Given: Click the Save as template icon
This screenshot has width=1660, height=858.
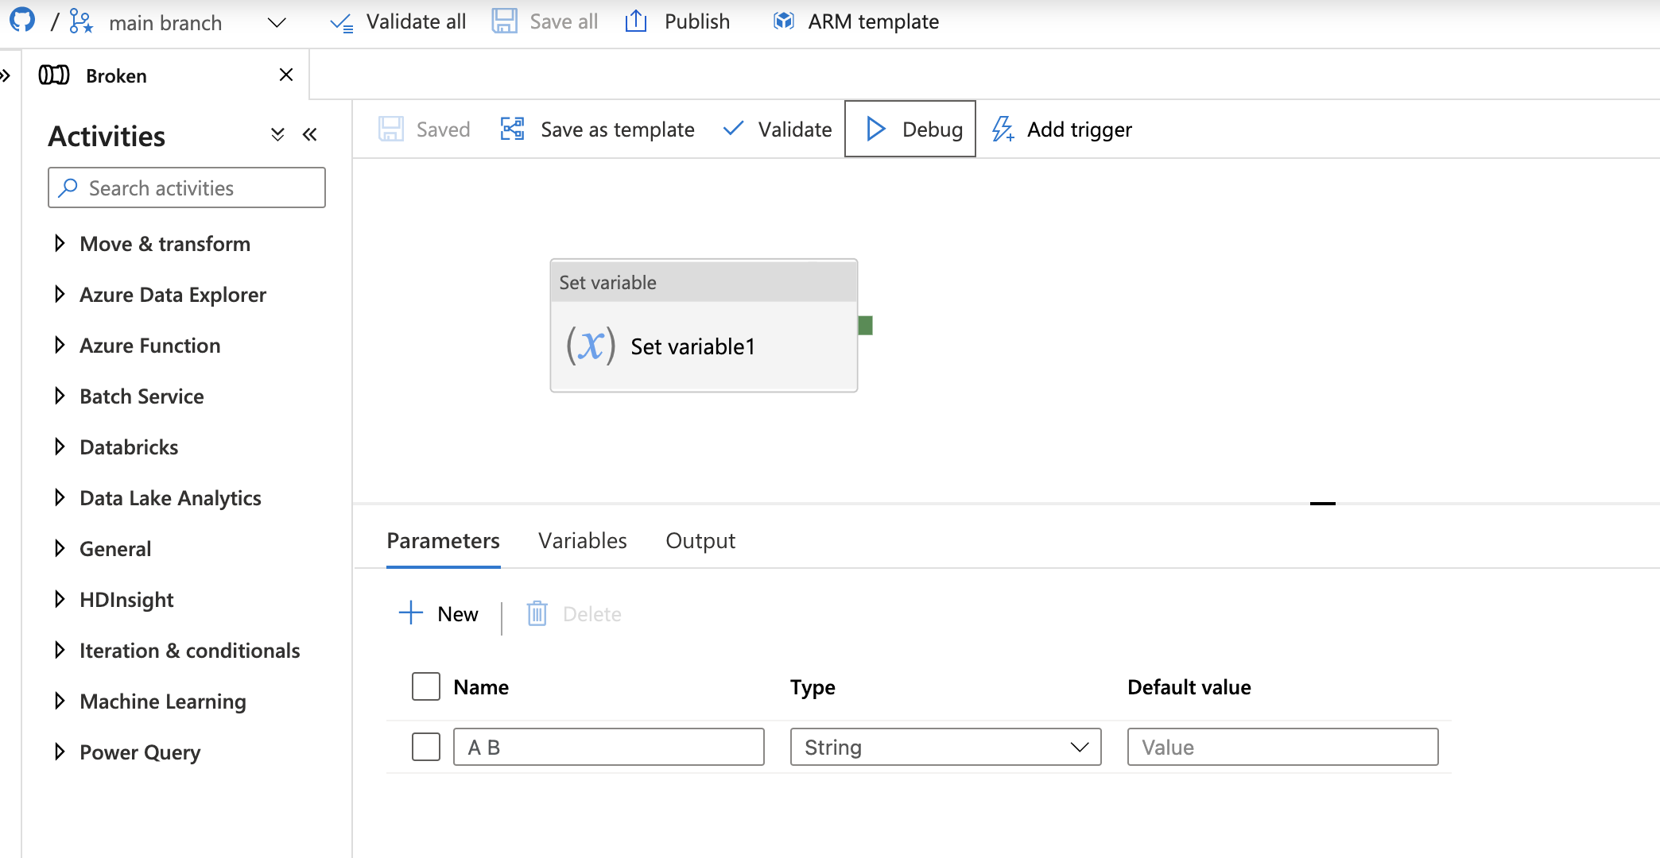Looking at the screenshot, I should [x=513, y=129].
